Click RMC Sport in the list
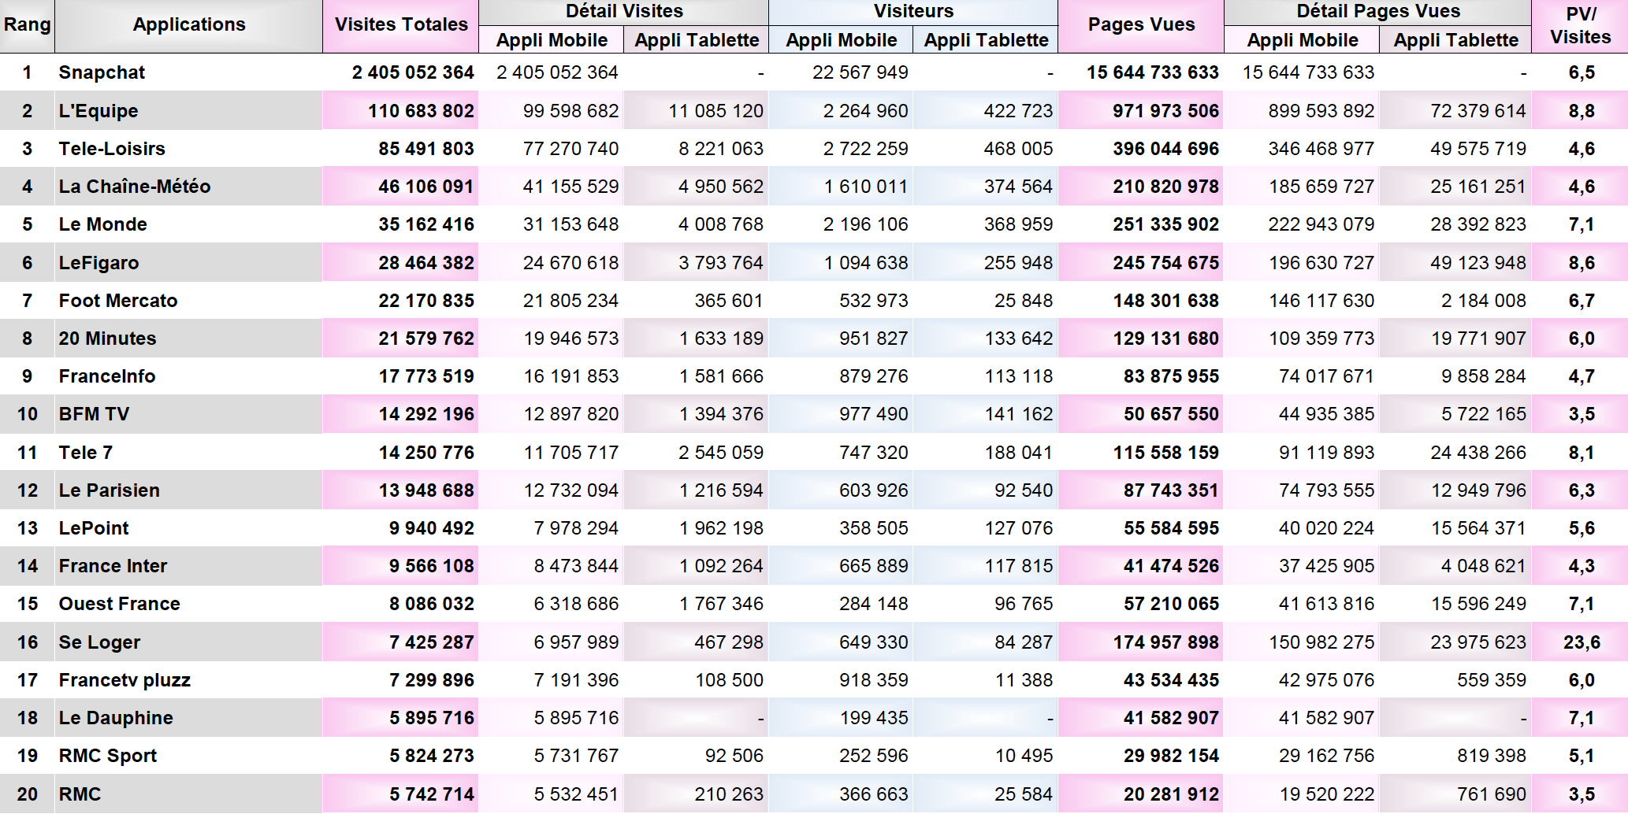The image size is (1628, 814). click(108, 756)
